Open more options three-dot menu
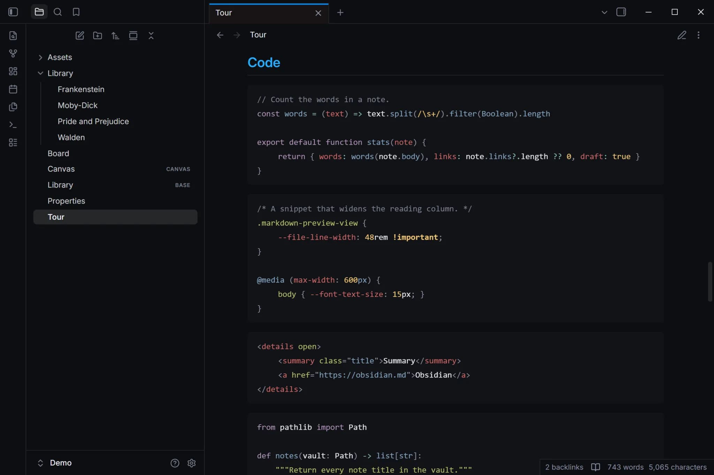This screenshot has height=475, width=714. (698, 35)
